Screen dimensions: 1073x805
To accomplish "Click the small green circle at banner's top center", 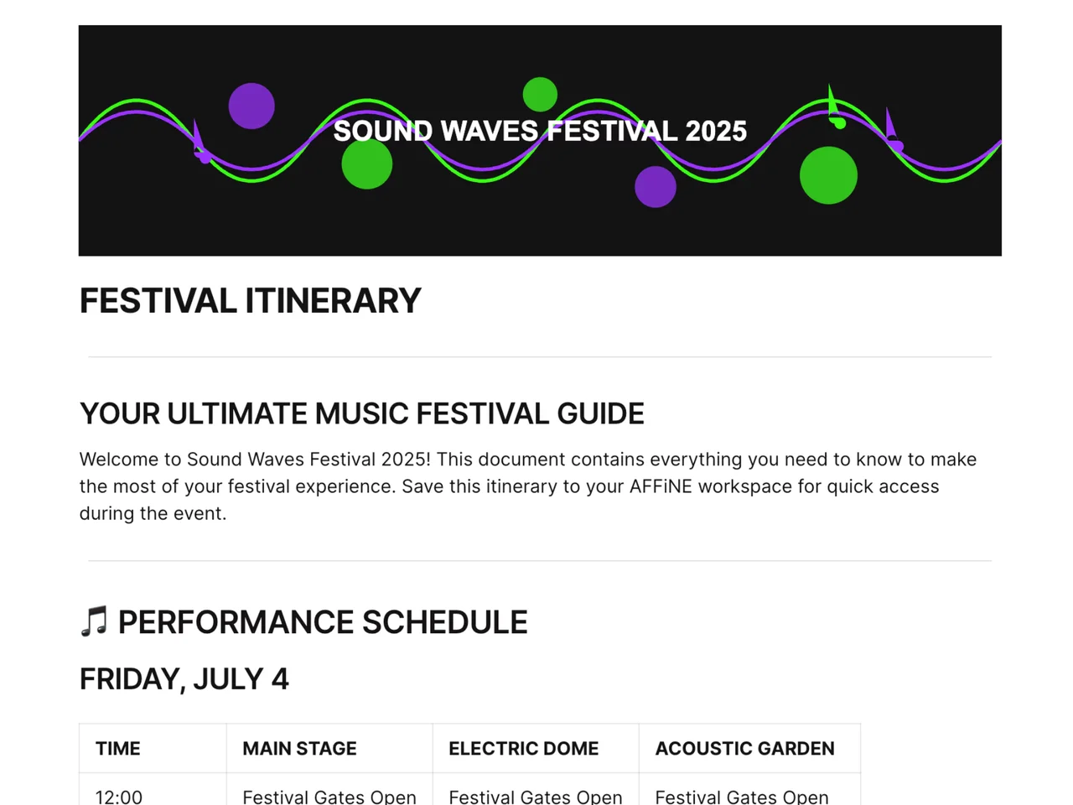I will tap(540, 94).
